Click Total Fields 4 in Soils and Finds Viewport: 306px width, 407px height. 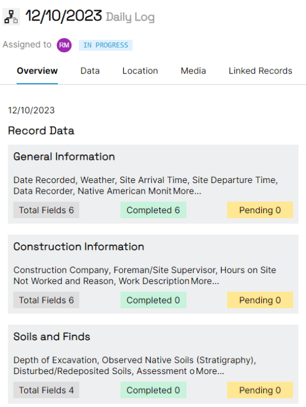pos(46,390)
